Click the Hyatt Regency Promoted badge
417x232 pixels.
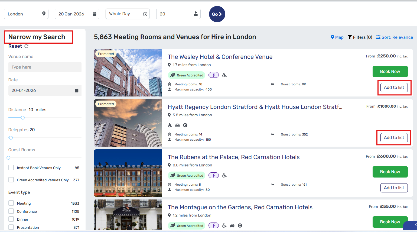(x=106, y=104)
